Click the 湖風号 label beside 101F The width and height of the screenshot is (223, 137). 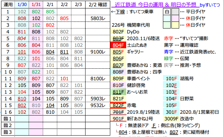click(187, 79)
